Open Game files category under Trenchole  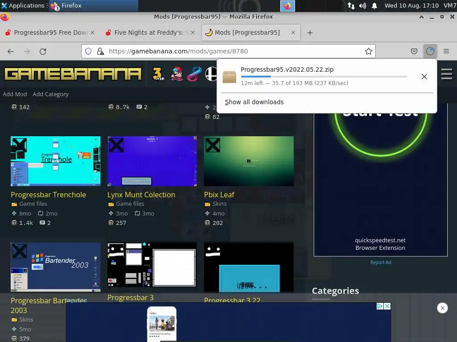(33, 204)
